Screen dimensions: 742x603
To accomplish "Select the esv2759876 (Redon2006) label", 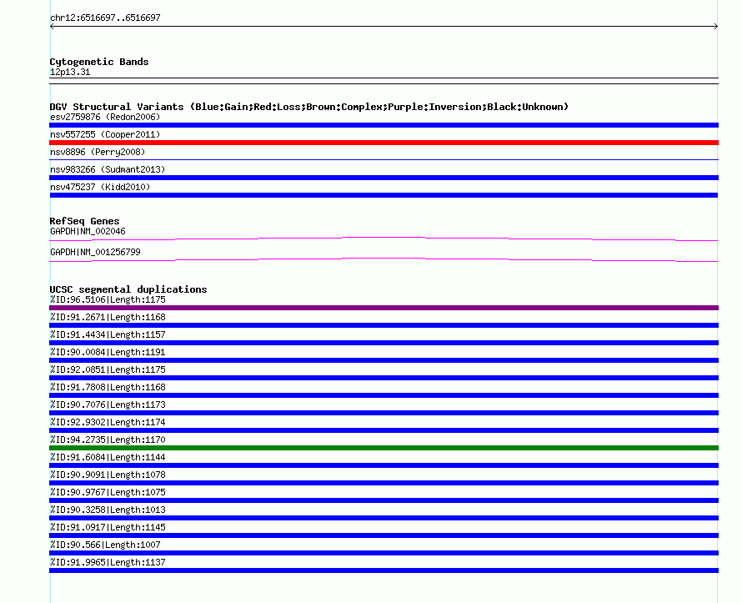I will [x=105, y=117].
